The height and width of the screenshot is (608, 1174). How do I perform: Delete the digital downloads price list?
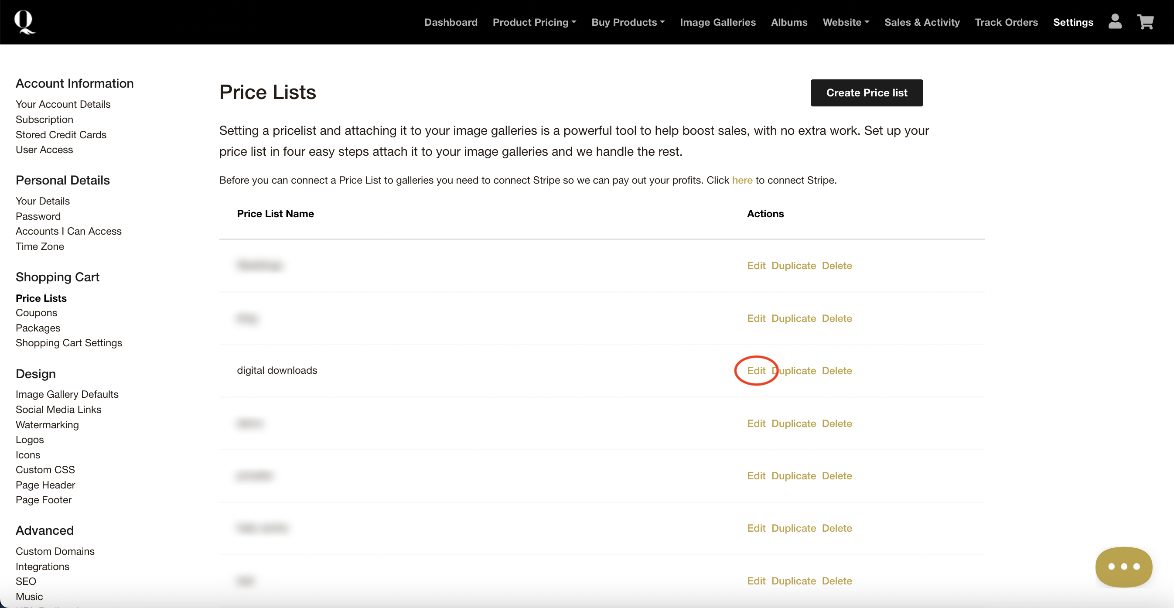pyautogui.click(x=837, y=371)
